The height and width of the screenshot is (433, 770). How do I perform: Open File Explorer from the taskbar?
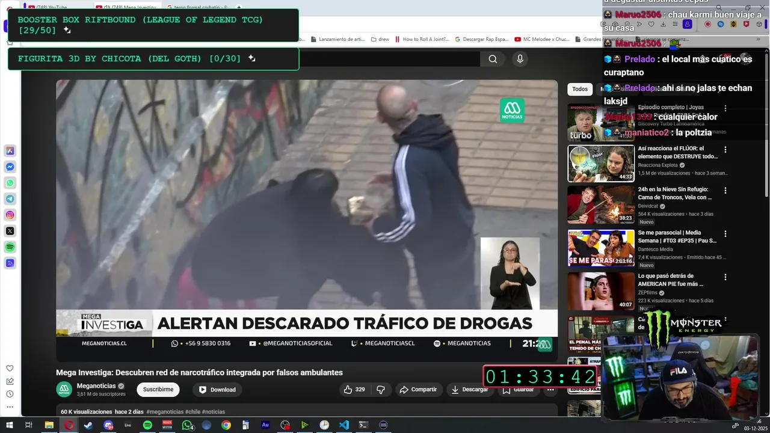click(x=49, y=425)
